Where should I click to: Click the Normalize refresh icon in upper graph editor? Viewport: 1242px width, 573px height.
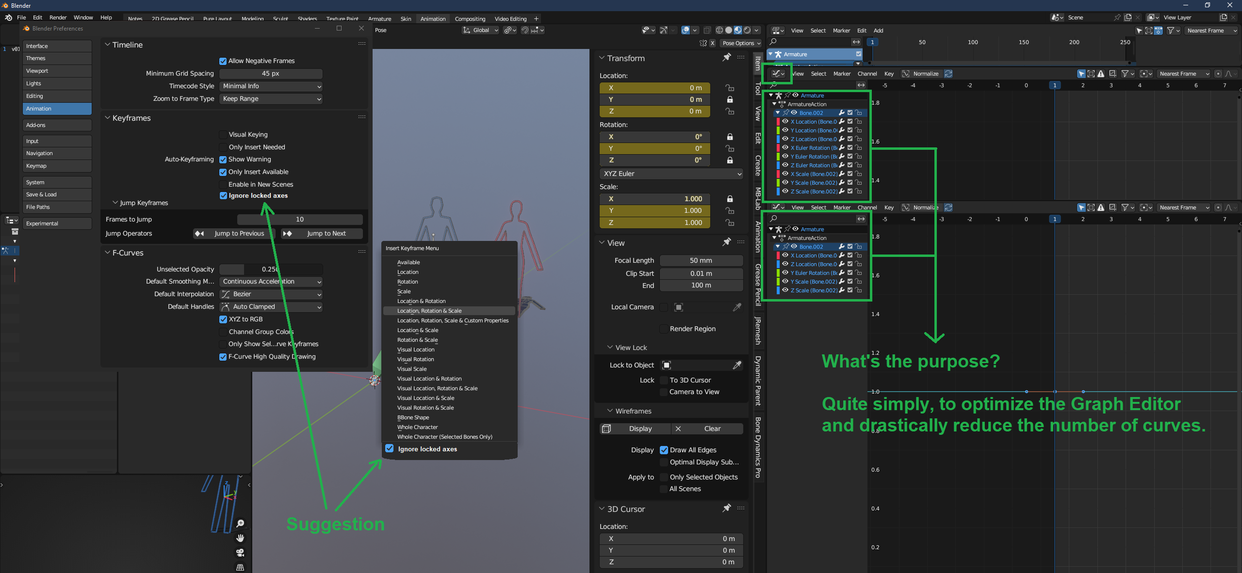click(x=948, y=74)
